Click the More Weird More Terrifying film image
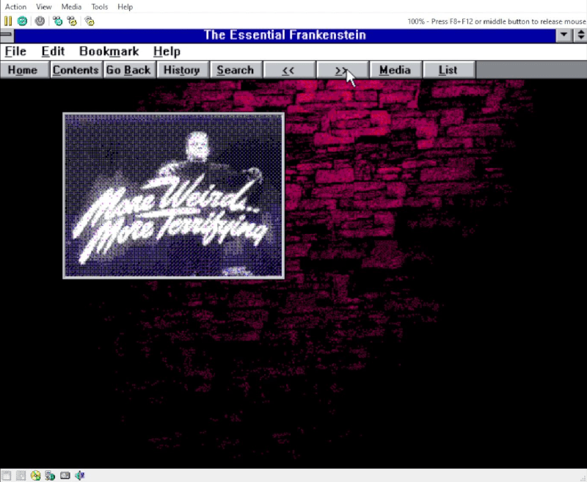587x482 pixels. point(173,196)
